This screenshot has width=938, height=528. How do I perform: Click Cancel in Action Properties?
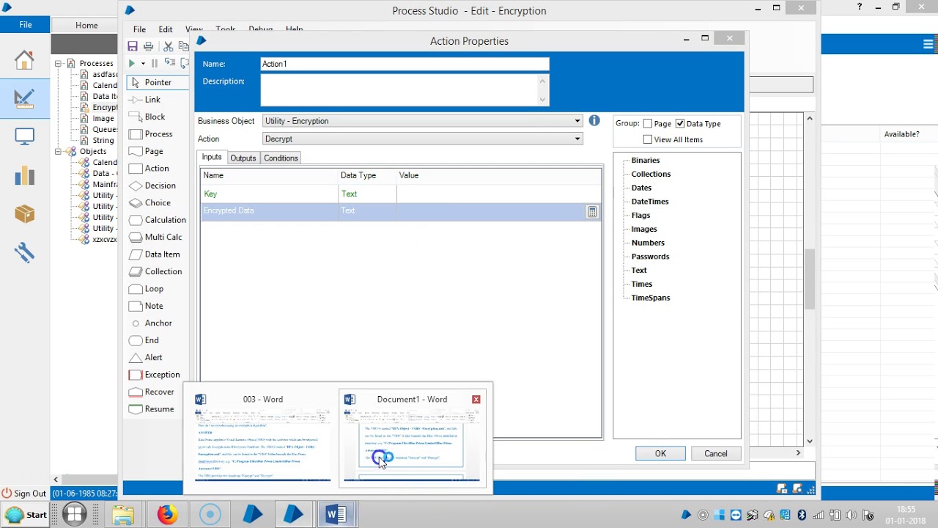coord(716,453)
